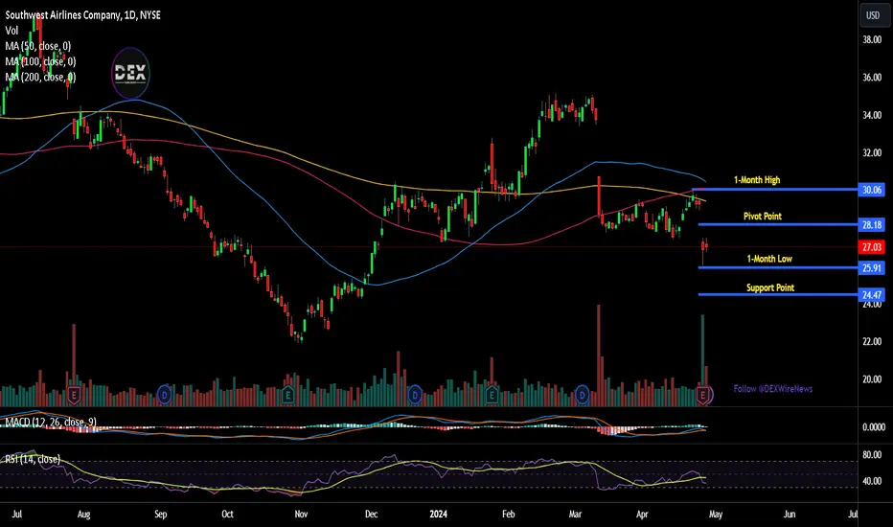Viewport: 893px width, 527px height.
Task: Open the earnings marker in late October
Action: tap(287, 394)
